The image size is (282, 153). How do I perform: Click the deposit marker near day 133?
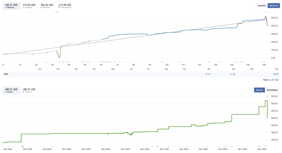point(220,62)
